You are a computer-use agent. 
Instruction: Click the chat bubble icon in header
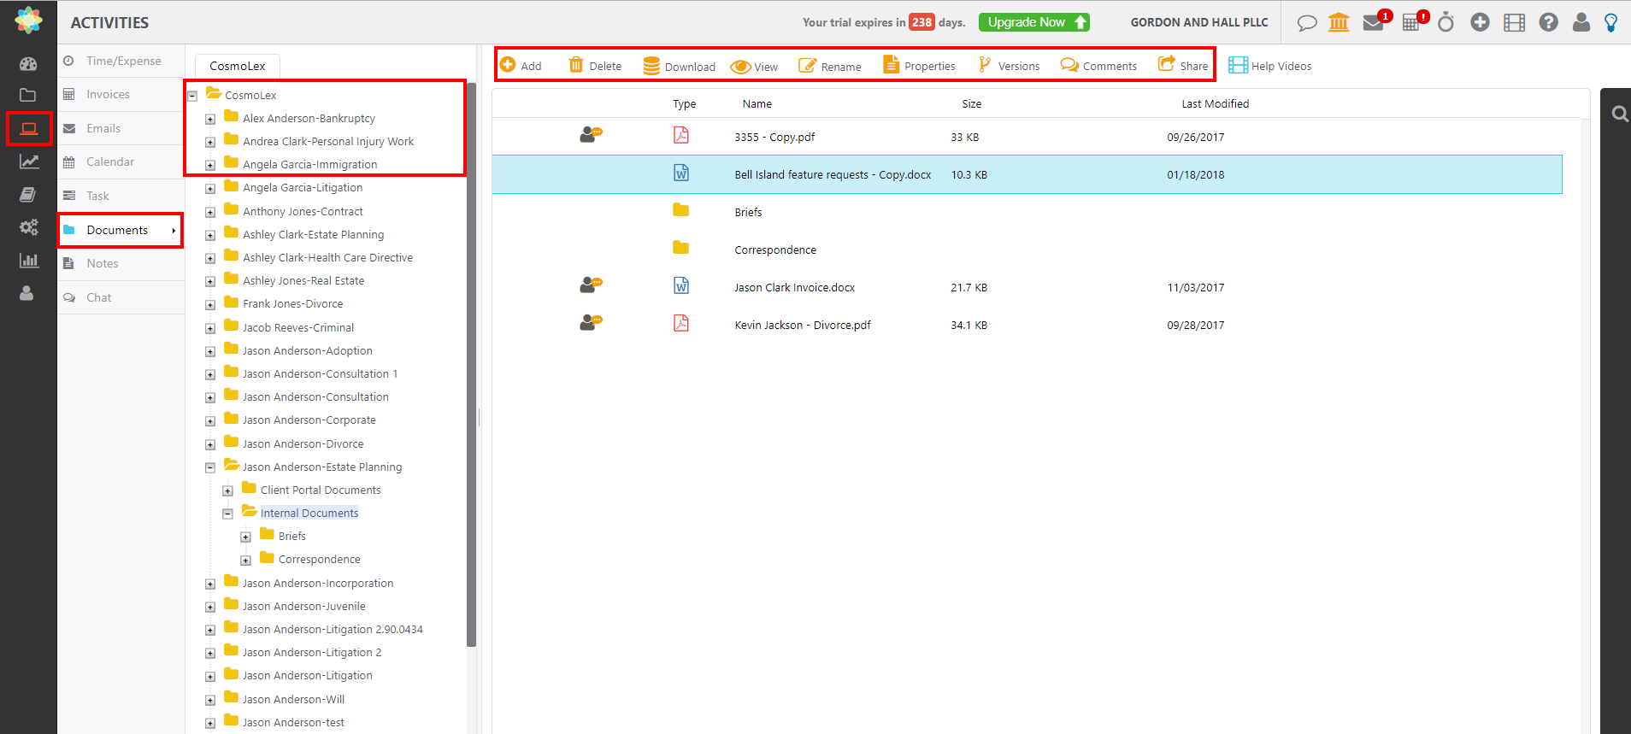point(1306,23)
